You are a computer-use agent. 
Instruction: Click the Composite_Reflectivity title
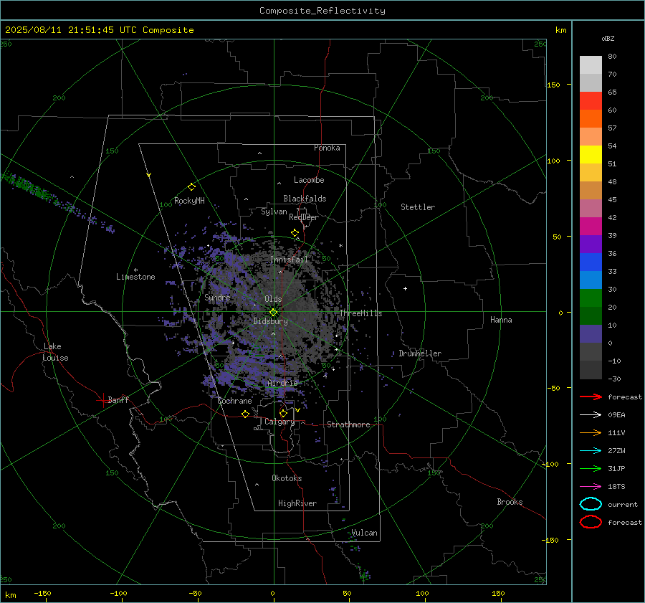click(322, 11)
